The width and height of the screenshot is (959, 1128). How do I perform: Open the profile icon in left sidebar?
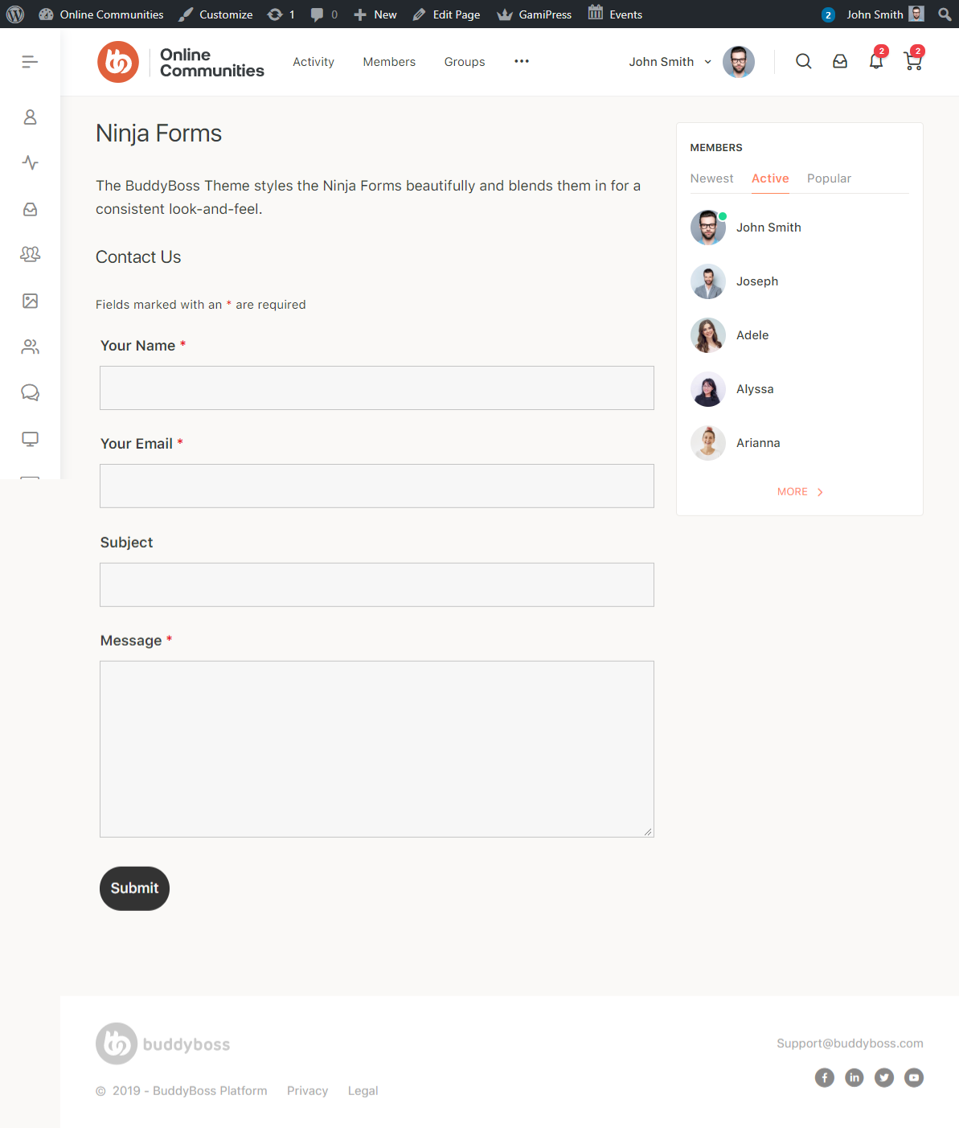[30, 117]
